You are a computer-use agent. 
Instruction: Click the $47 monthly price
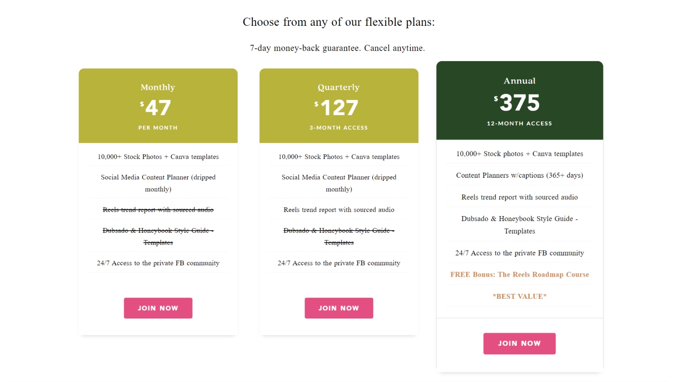click(x=156, y=108)
